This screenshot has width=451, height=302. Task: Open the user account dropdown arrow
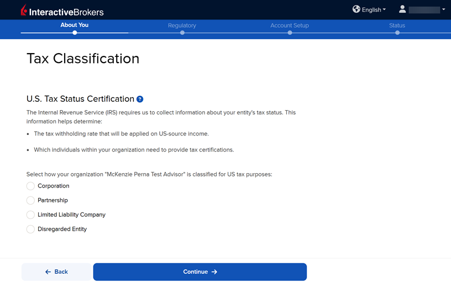coord(444,9)
